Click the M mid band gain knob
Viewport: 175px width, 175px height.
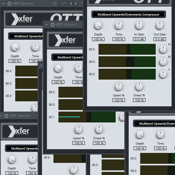click(163, 62)
